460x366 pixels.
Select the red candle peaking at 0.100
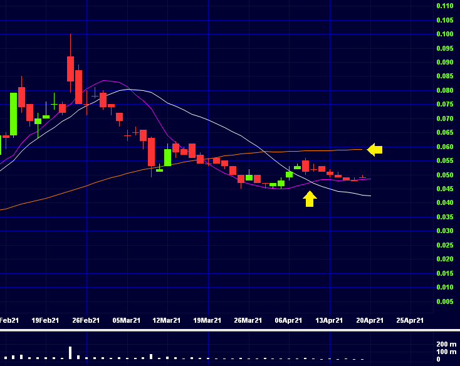point(70,69)
